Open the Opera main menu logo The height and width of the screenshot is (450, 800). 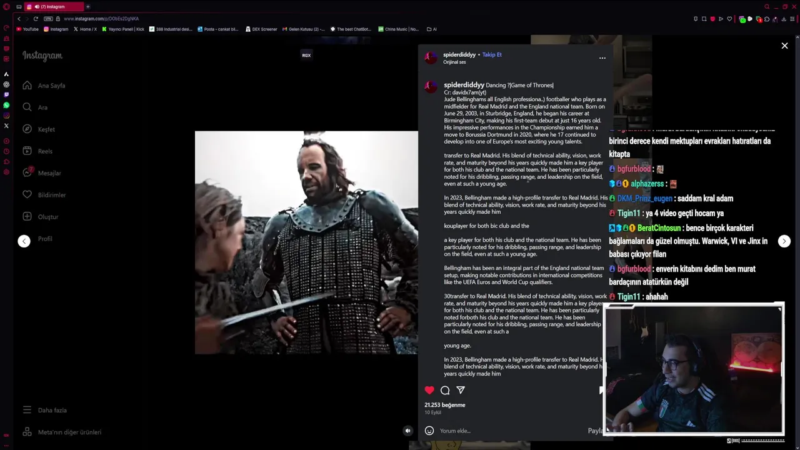[x=6, y=7]
